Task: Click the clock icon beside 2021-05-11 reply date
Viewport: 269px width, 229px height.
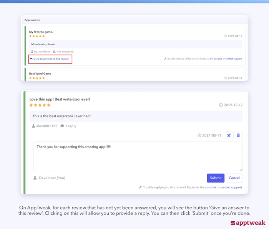Action: (199, 135)
